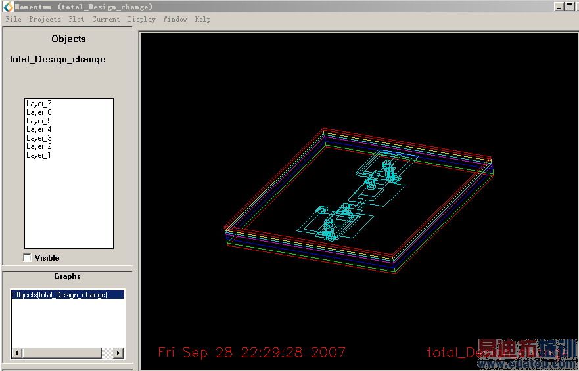The width and height of the screenshot is (579, 371).
Task: Open the Projects menu
Action: (x=45, y=19)
